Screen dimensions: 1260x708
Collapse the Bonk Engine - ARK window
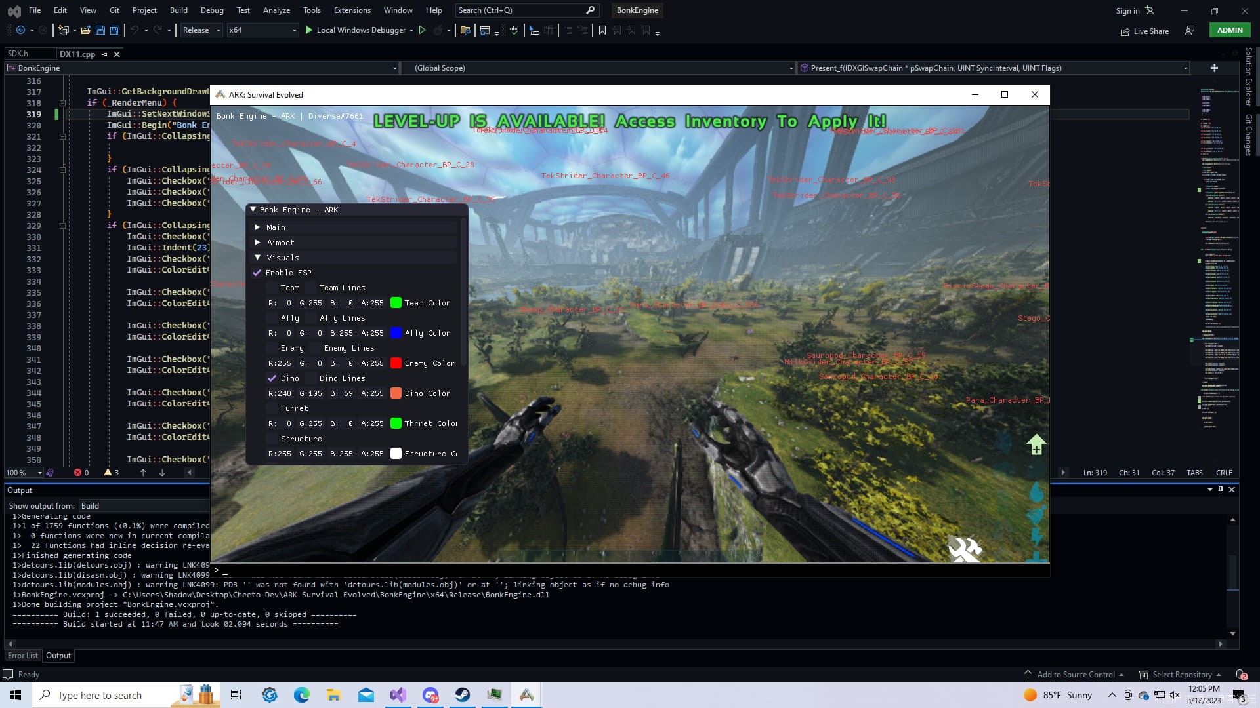[253, 210]
